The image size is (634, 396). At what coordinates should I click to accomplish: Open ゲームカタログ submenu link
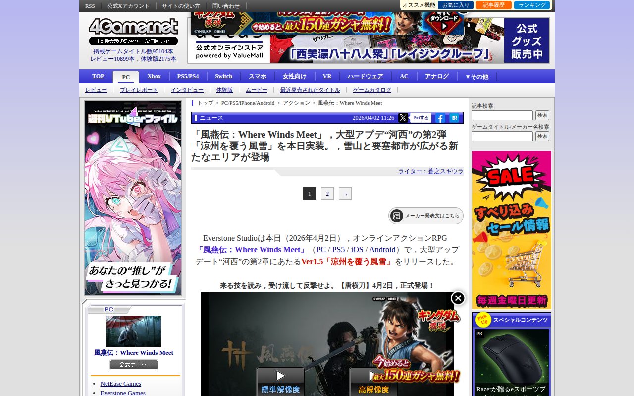click(x=372, y=90)
